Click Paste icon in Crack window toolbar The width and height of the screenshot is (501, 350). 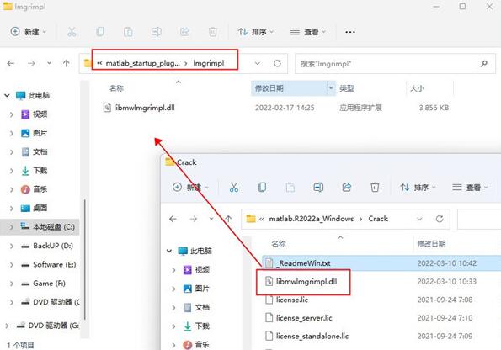(x=290, y=187)
